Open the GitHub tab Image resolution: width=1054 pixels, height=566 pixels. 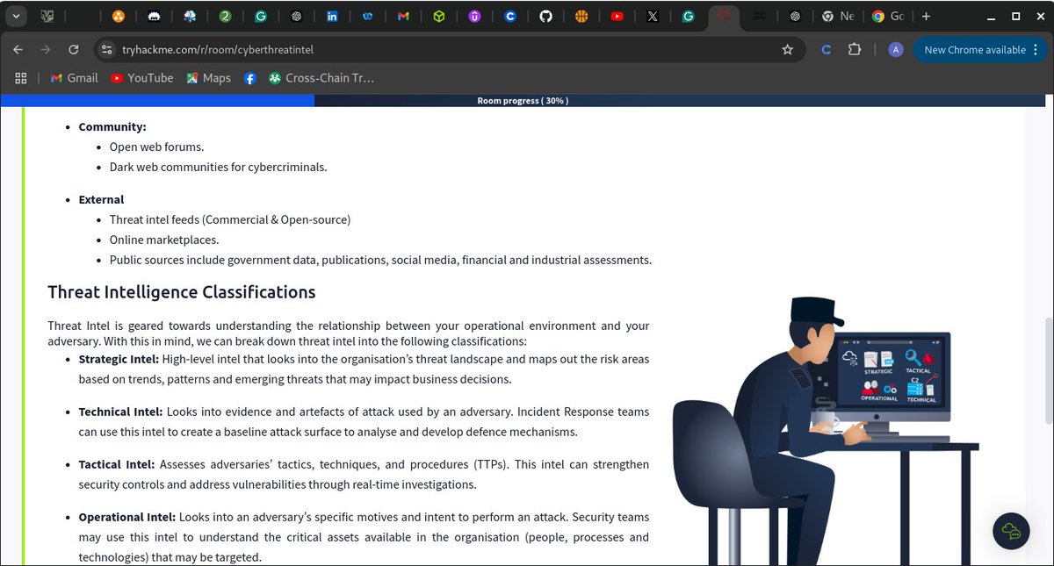pyautogui.click(x=546, y=15)
